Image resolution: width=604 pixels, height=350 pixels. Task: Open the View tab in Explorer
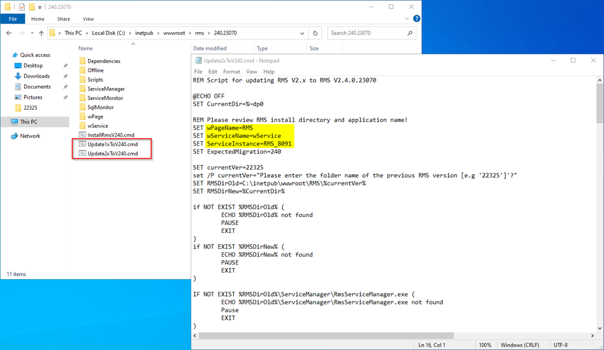coord(88,19)
